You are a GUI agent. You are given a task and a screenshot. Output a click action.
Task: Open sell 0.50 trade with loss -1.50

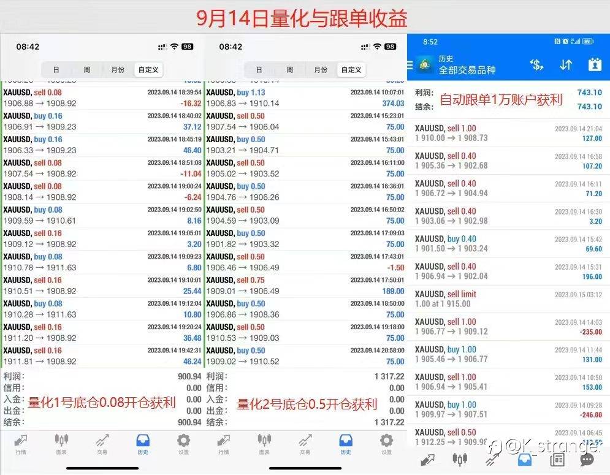coord(305,262)
